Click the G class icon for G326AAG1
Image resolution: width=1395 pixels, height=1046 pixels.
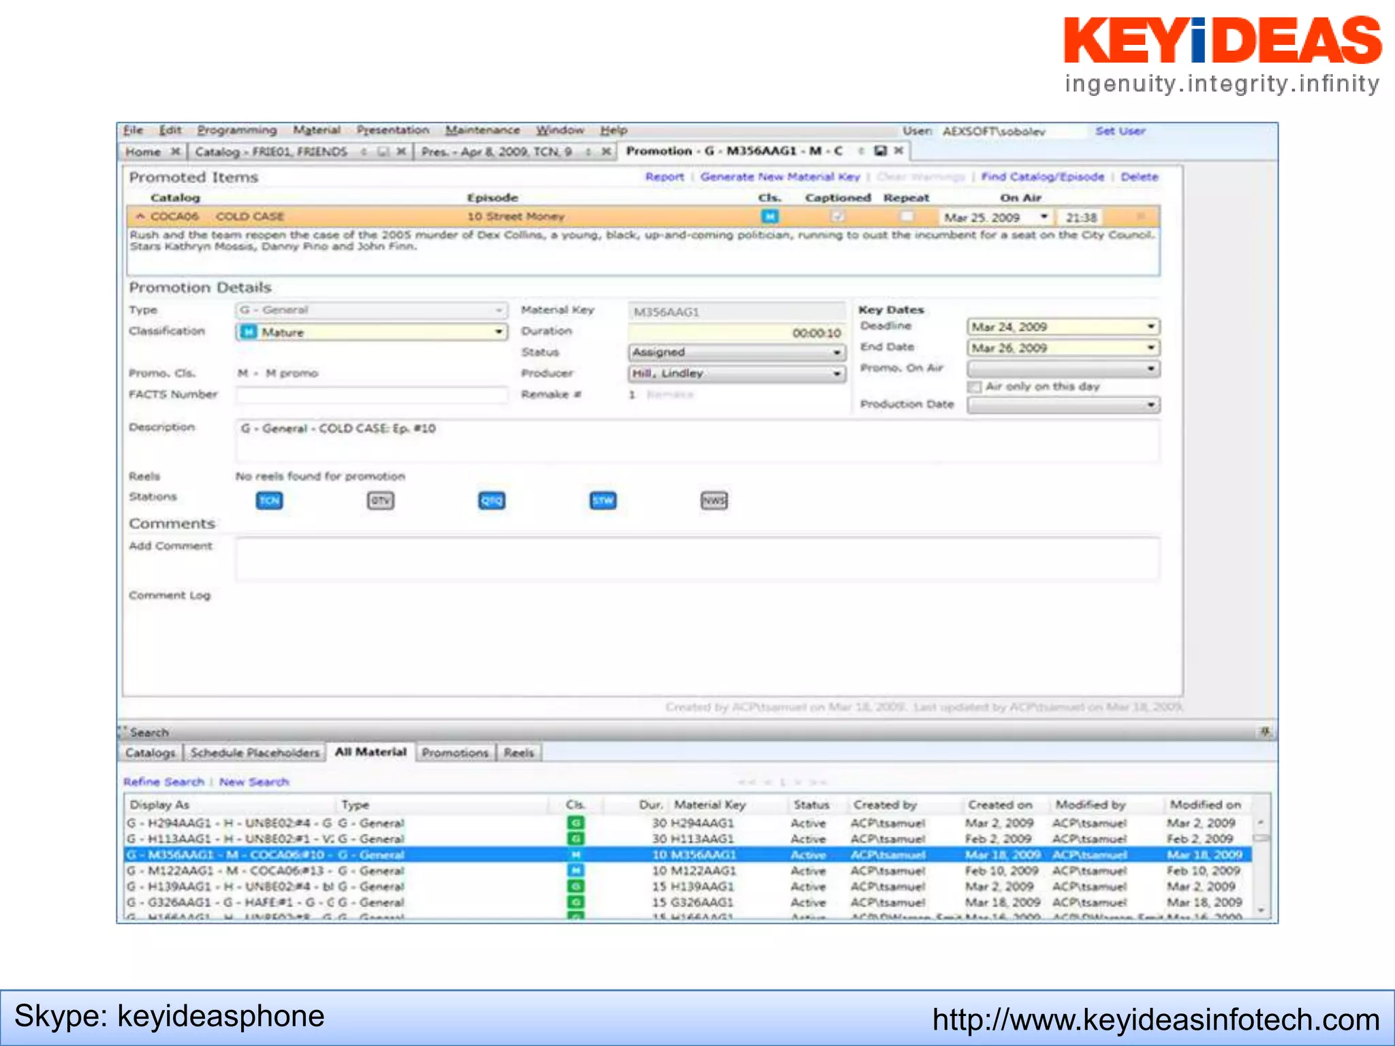pos(576,902)
